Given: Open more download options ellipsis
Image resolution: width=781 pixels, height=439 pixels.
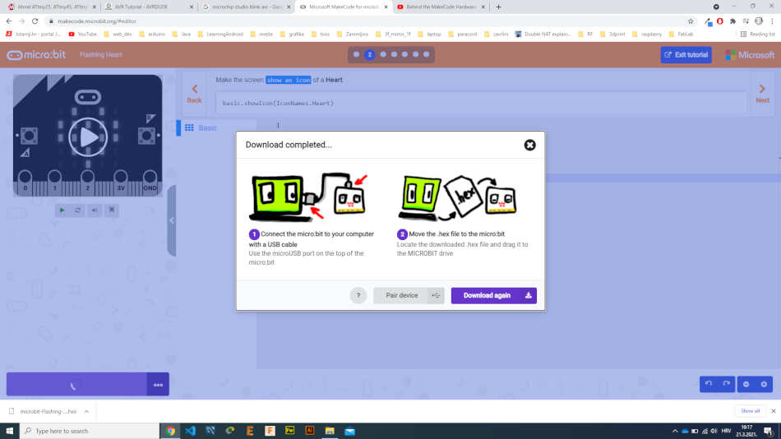Looking at the screenshot, I should (x=158, y=384).
